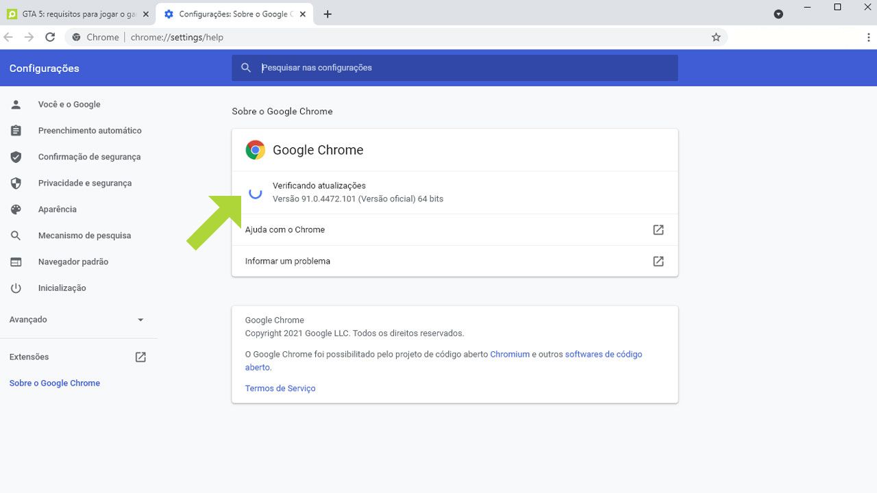
Task: Select the Configurações: Sobre o Google Chrome tab
Action: pos(234,14)
